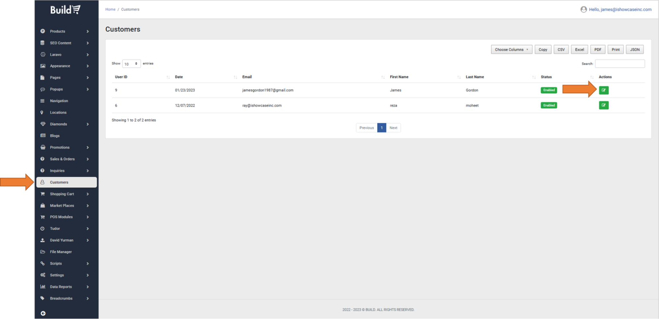The height and width of the screenshot is (319, 659).
Task: Open the Blogs sidebar item
Action: (55, 136)
